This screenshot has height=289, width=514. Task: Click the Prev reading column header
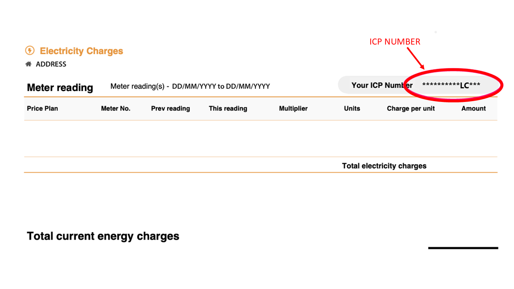(x=170, y=108)
